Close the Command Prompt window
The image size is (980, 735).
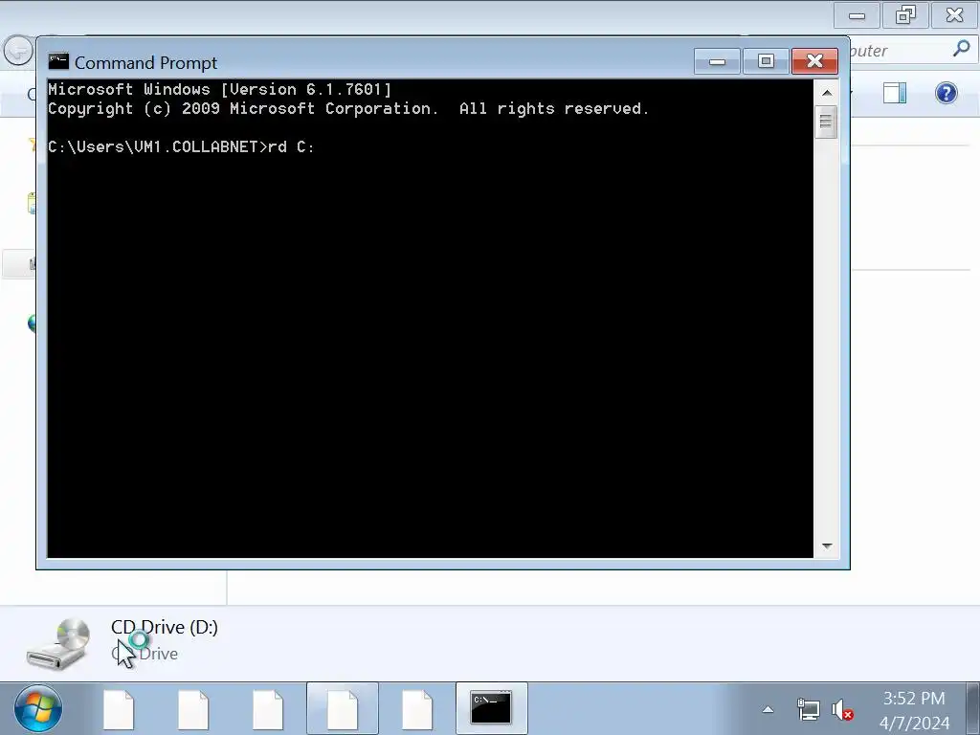[x=814, y=61]
